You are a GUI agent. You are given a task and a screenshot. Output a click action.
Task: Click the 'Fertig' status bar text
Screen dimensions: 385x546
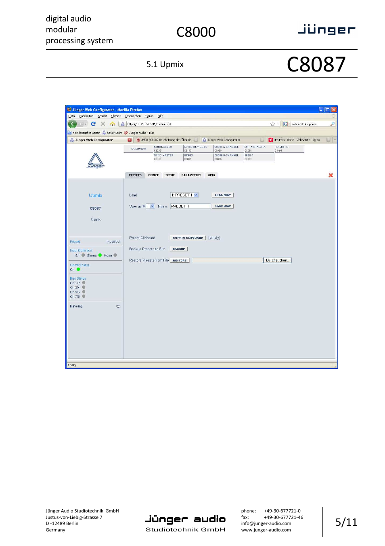72,365
